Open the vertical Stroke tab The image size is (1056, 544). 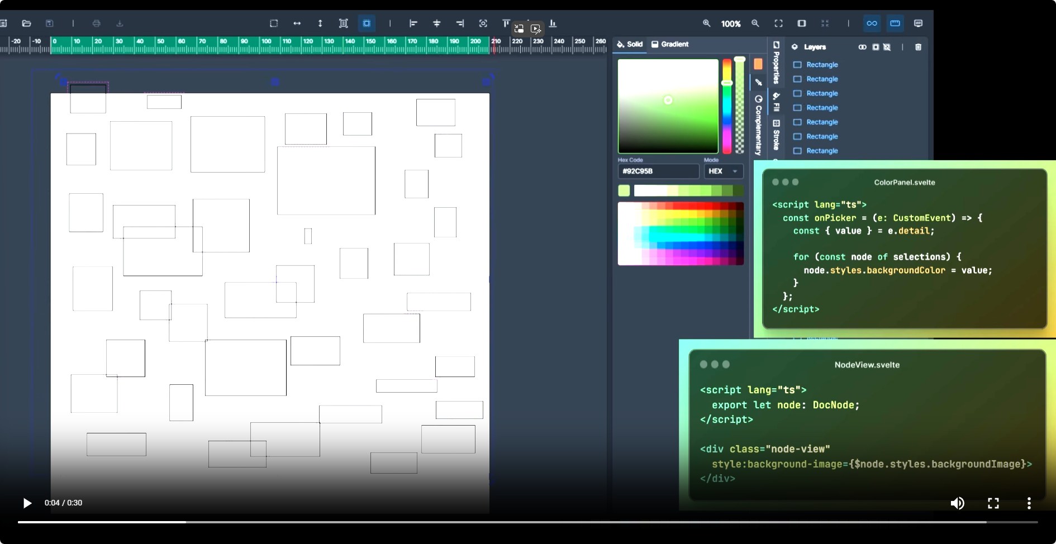point(776,135)
